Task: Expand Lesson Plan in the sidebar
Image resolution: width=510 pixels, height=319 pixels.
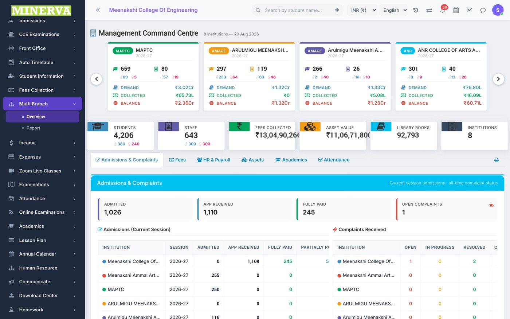Action: (42, 240)
